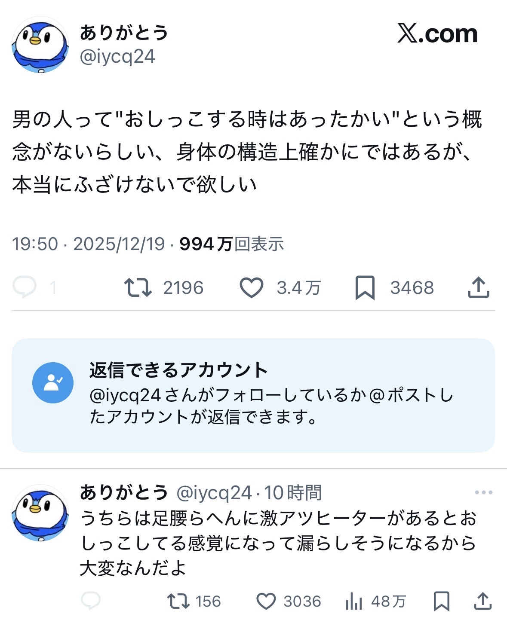
Task: Open the @iycq24 handle in header
Action: coord(117,57)
